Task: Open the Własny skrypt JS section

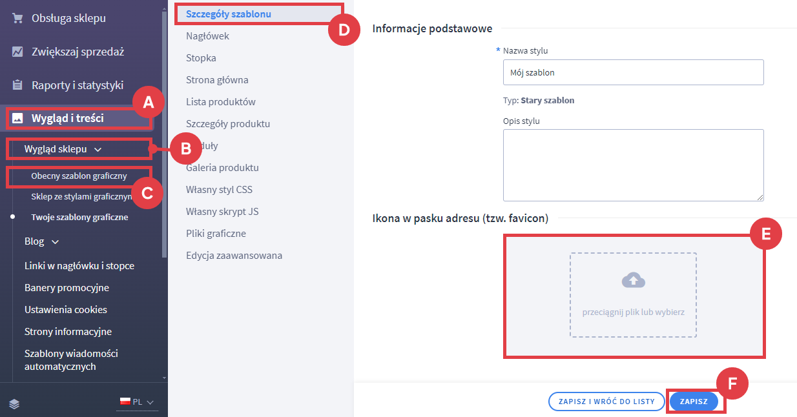Action: [222, 212]
